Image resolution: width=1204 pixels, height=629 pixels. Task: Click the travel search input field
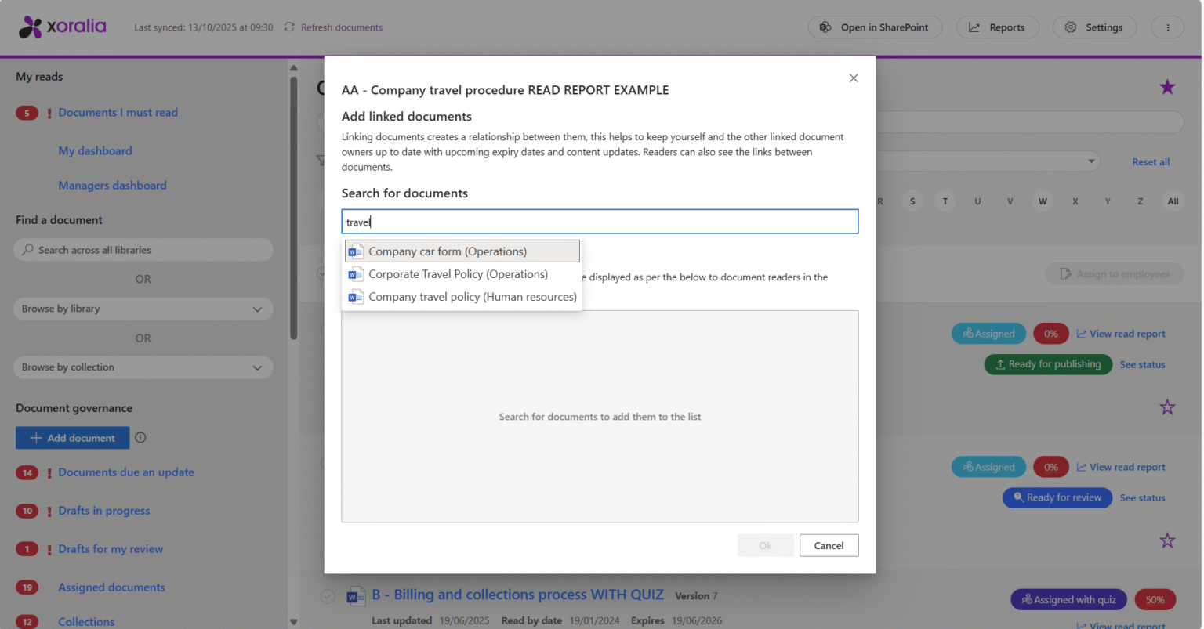600,222
